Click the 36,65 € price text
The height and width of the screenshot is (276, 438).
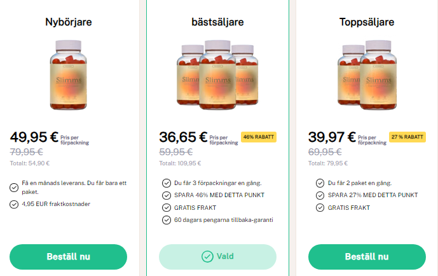point(183,137)
